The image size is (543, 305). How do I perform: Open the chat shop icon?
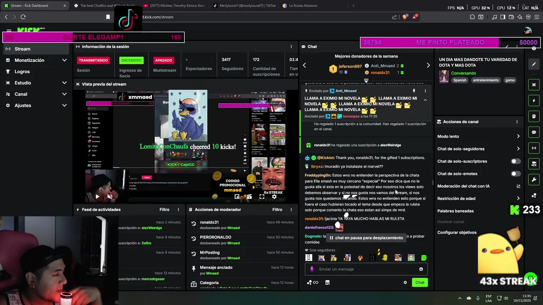pos(327,283)
